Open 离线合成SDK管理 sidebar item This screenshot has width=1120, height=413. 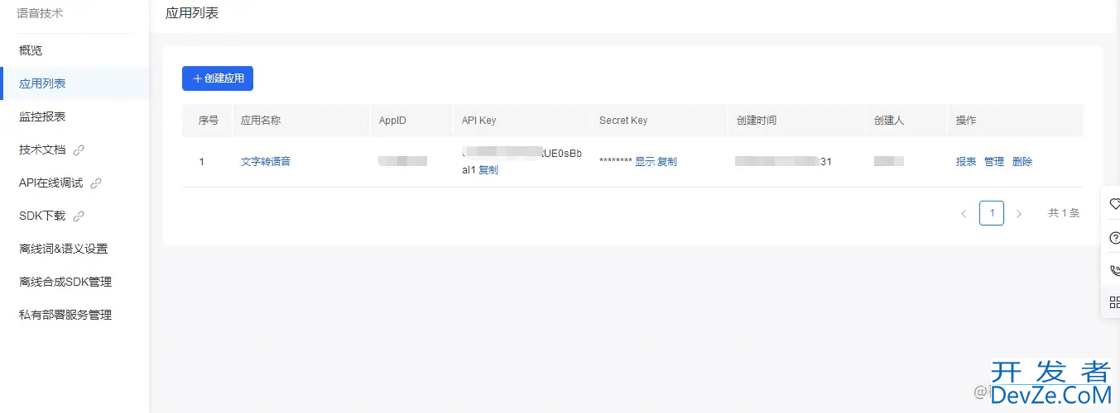(65, 282)
